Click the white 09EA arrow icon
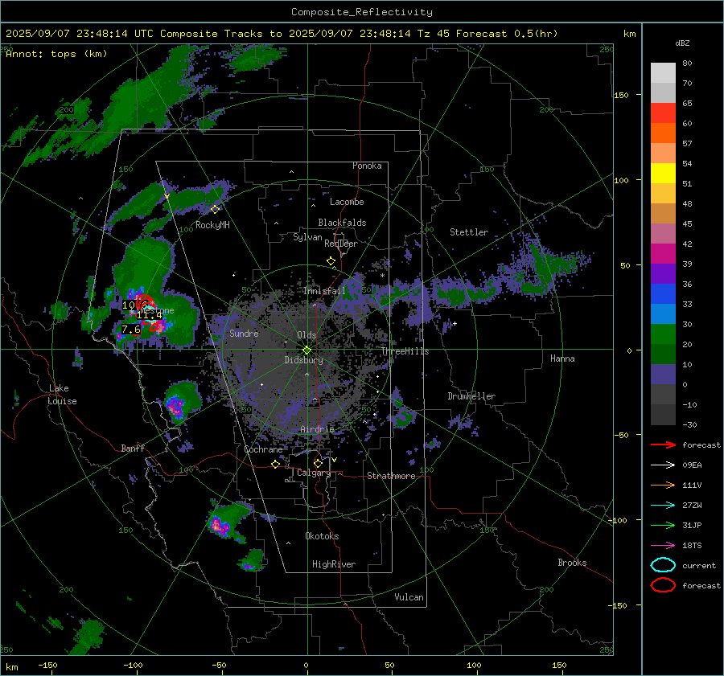 click(663, 465)
